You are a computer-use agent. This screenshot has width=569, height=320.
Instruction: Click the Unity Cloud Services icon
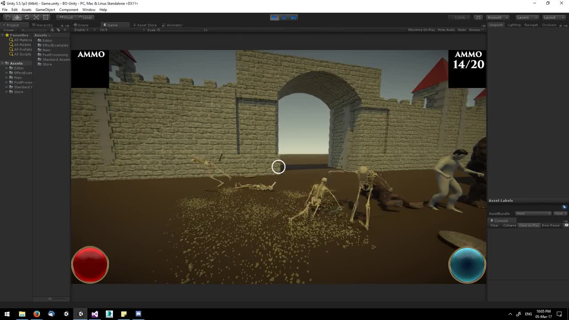coord(478,17)
